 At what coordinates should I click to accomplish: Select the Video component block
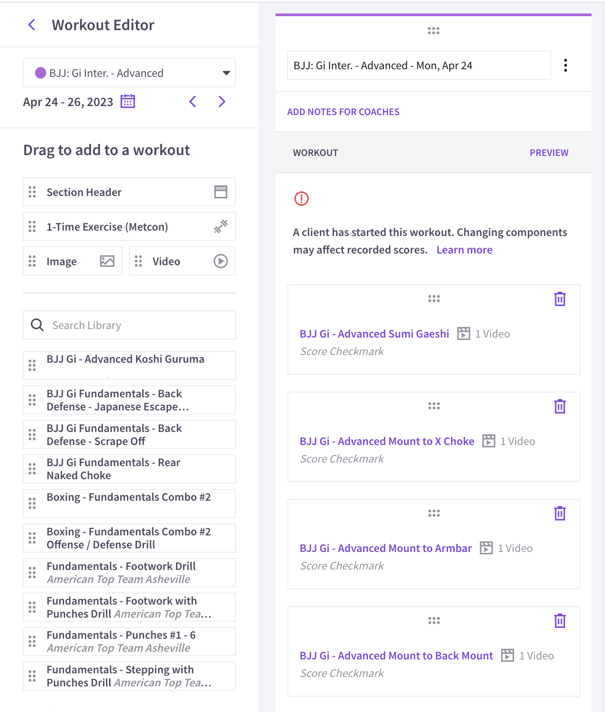(x=182, y=261)
